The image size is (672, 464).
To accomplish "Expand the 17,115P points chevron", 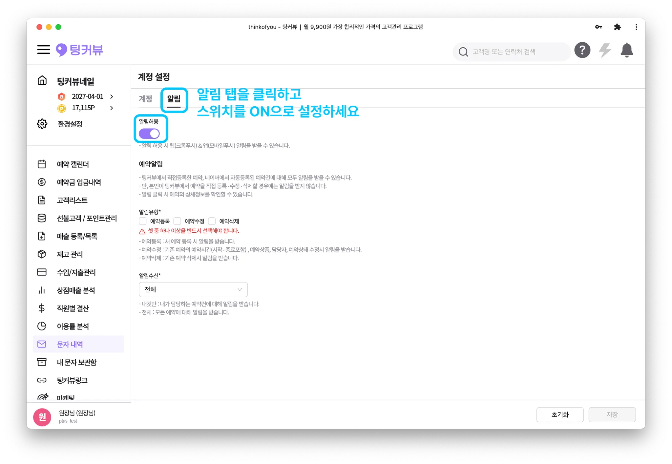I will [112, 108].
